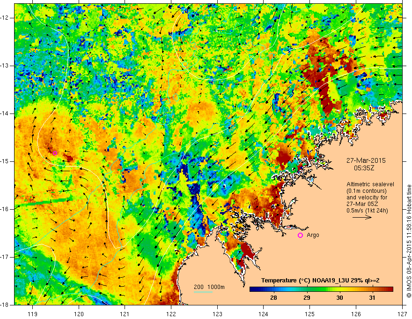Click the dark red end of the temperature colorbar
The height and width of the screenshot is (319, 412).
point(390,289)
